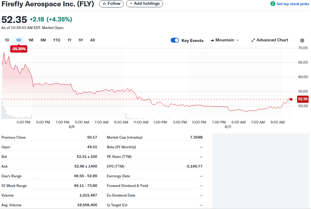Click the 8/11 date label on chart axis
This screenshot has width=311, height=209.
pos(228,127)
